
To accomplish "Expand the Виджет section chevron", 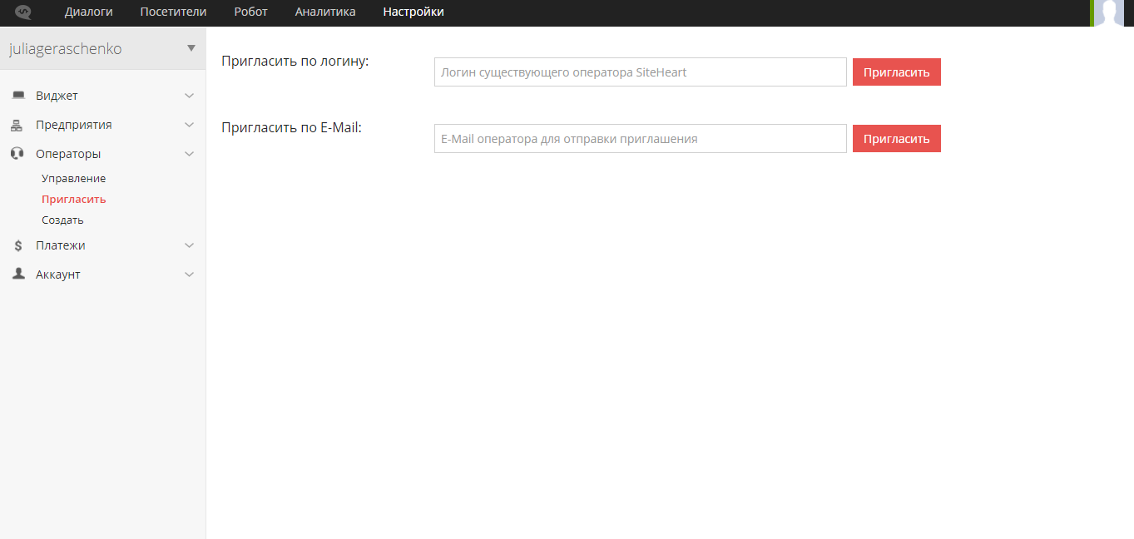I will pyautogui.click(x=190, y=96).
